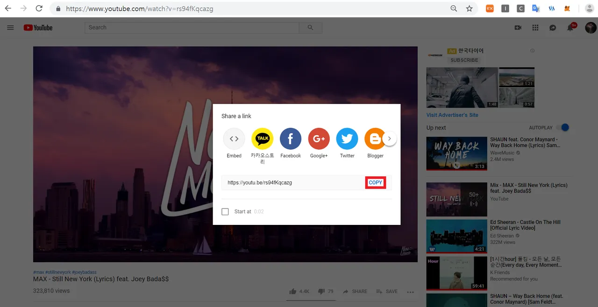The width and height of the screenshot is (598, 307).
Task: Click the SUBSCRIBE button on the ad
Action: (x=464, y=60)
